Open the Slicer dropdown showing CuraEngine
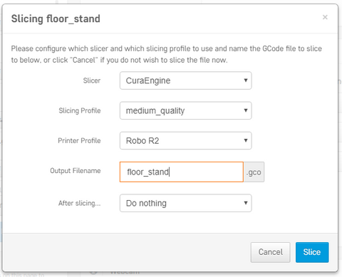This screenshot has width=342, height=277. click(185, 80)
